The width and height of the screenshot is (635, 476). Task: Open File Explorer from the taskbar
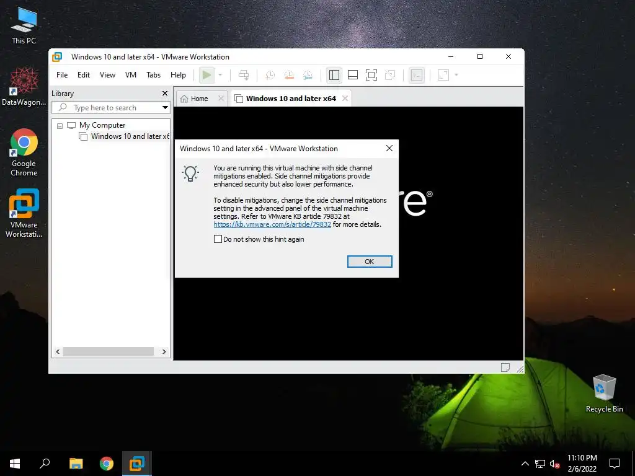tap(76, 464)
